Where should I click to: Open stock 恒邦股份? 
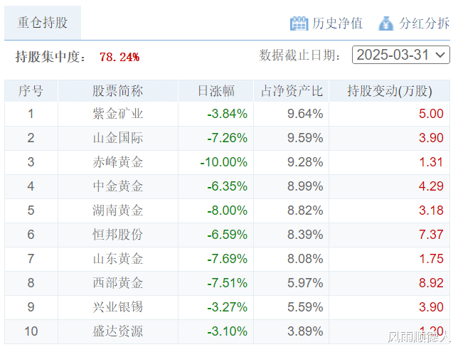[118, 235]
